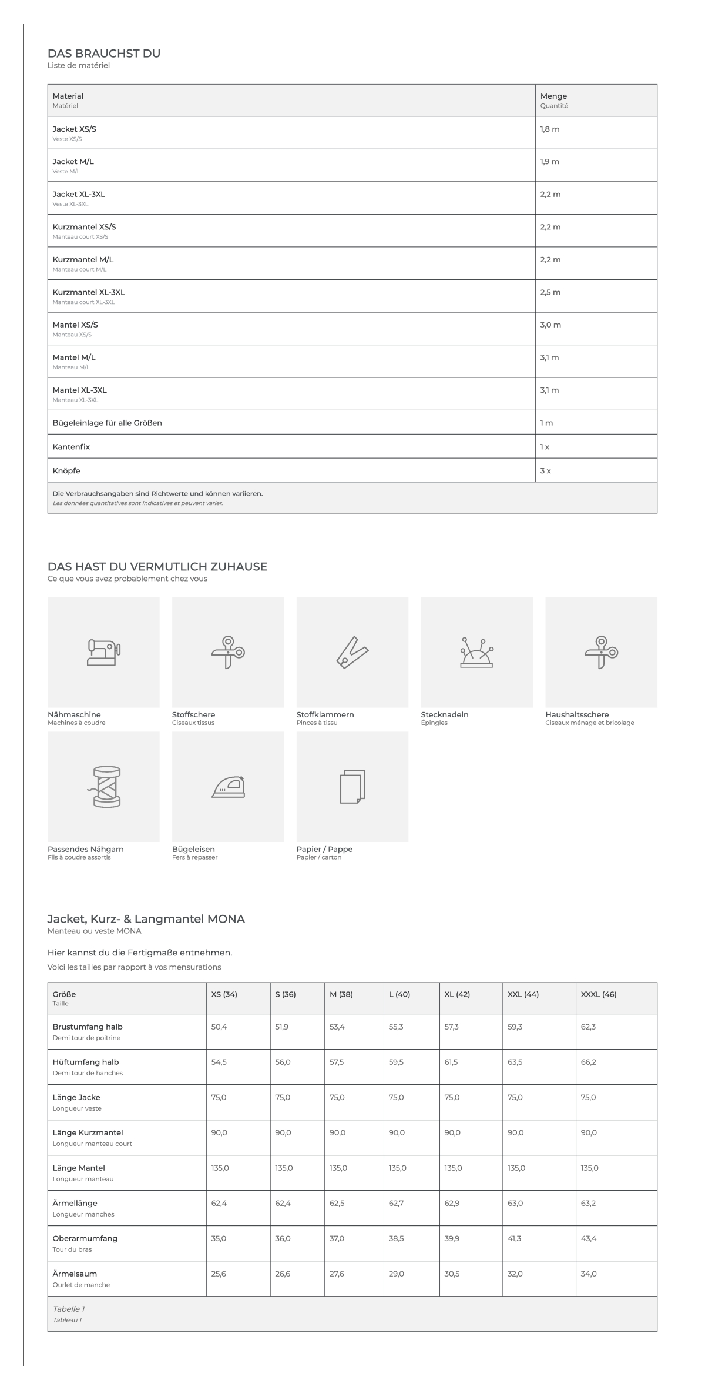
Task: Select the Papier / Pappe sheets icon
Action: pos(352,787)
